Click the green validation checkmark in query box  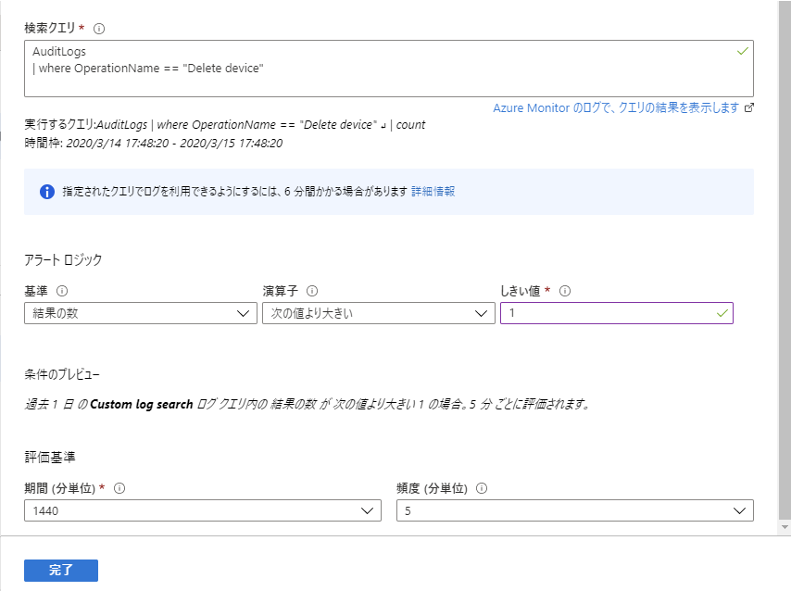click(x=743, y=51)
